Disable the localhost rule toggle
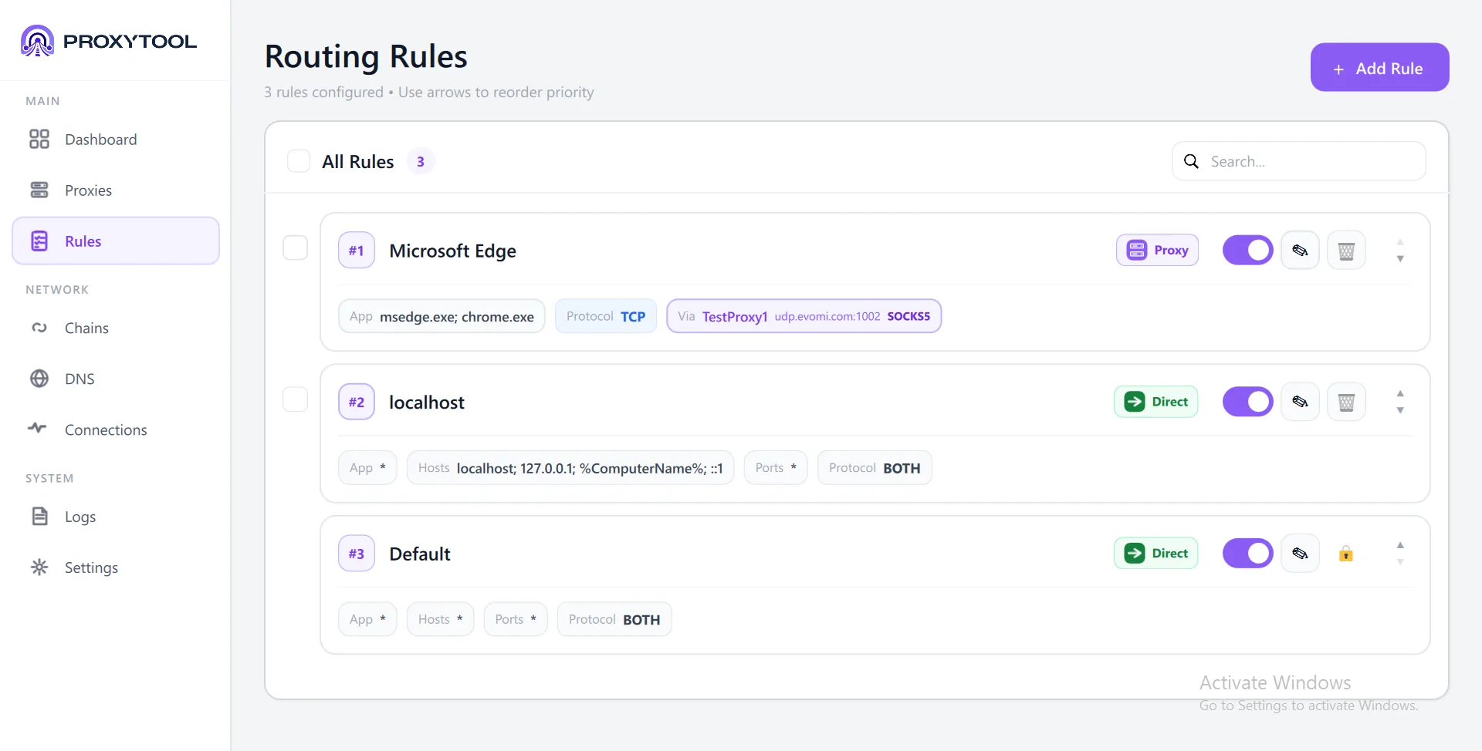This screenshot has height=751, width=1482. pyautogui.click(x=1247, y=402)
